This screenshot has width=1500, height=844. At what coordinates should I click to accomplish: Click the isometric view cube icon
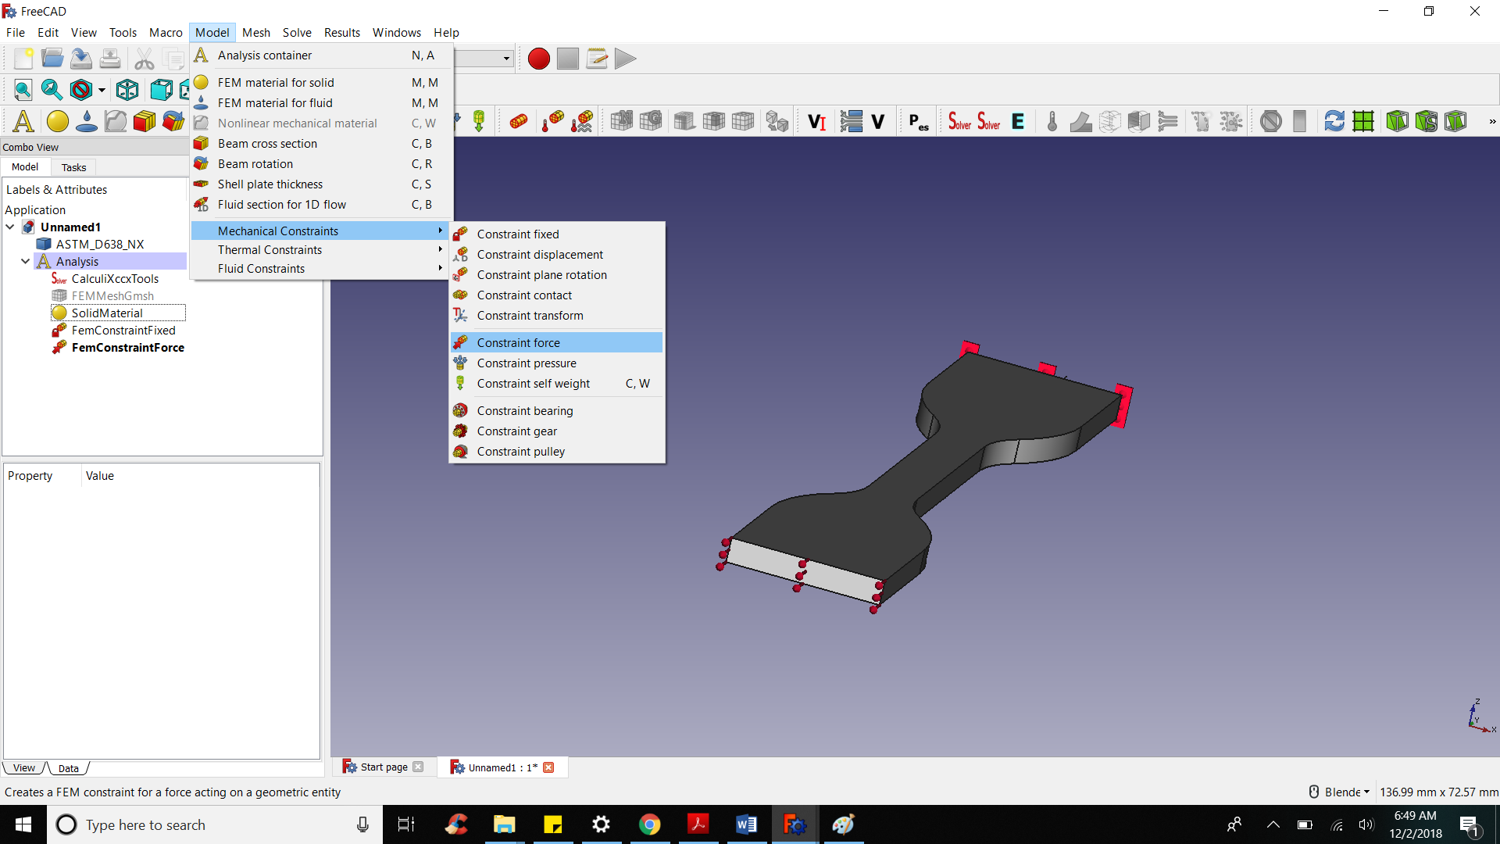tap(127, 90)
